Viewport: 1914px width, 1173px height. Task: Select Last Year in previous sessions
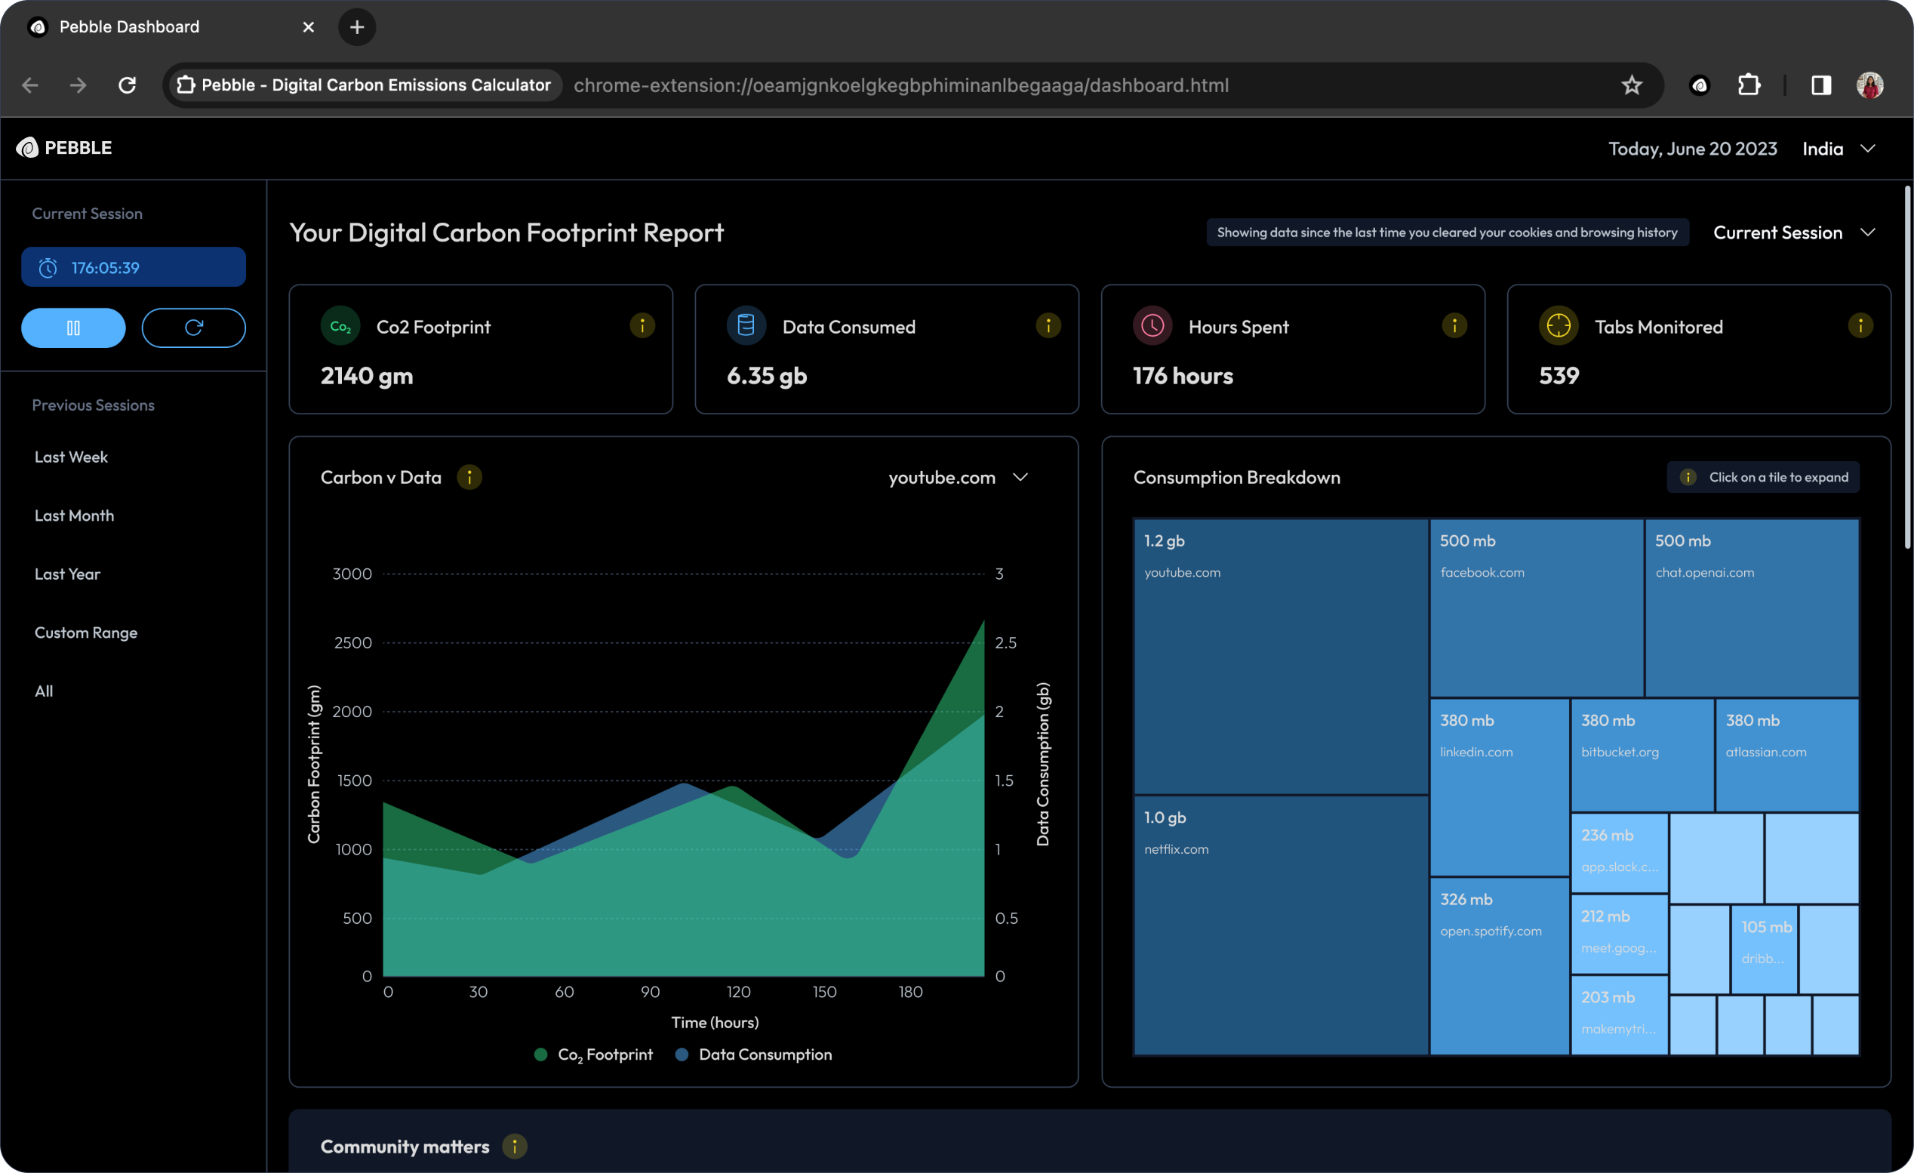68,574
